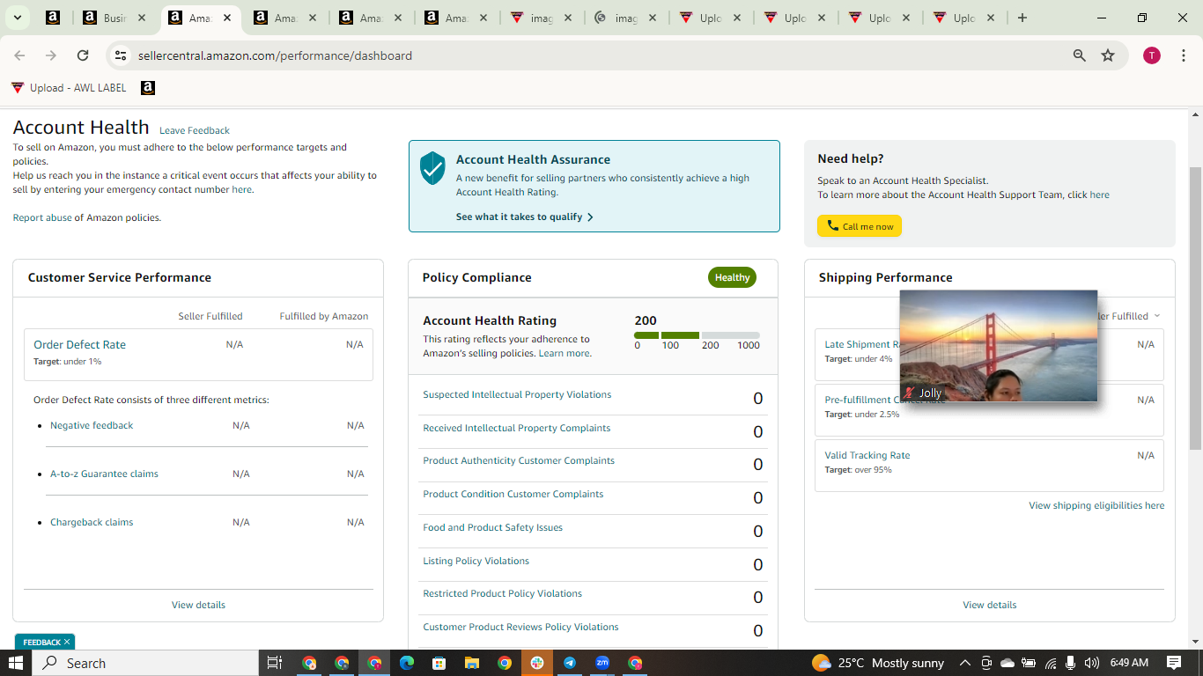The width and height of the screenshot is (1203, 676).
Task: Open the Valid Tracking Rate metric
Action: (x=867, y=455)
